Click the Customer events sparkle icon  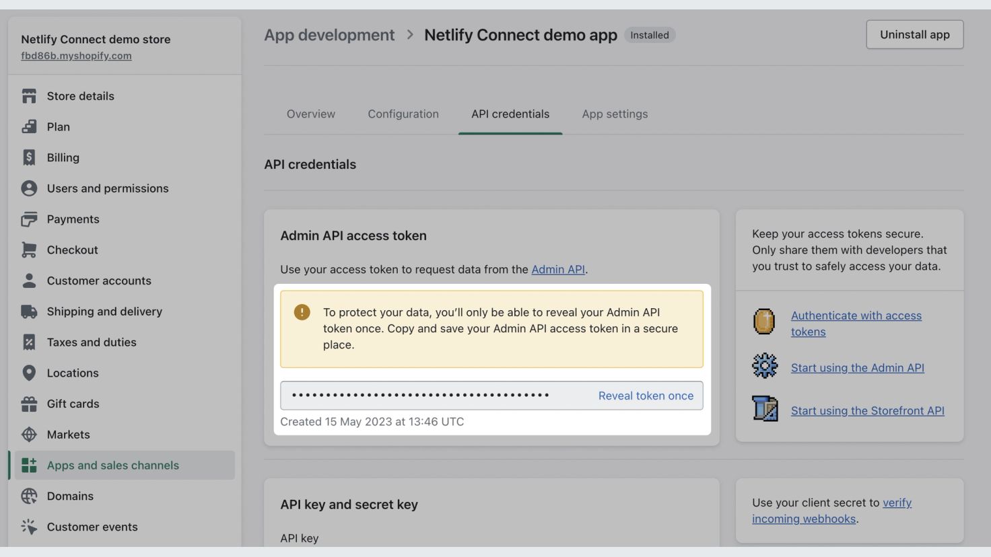click(x=29, y=527)
